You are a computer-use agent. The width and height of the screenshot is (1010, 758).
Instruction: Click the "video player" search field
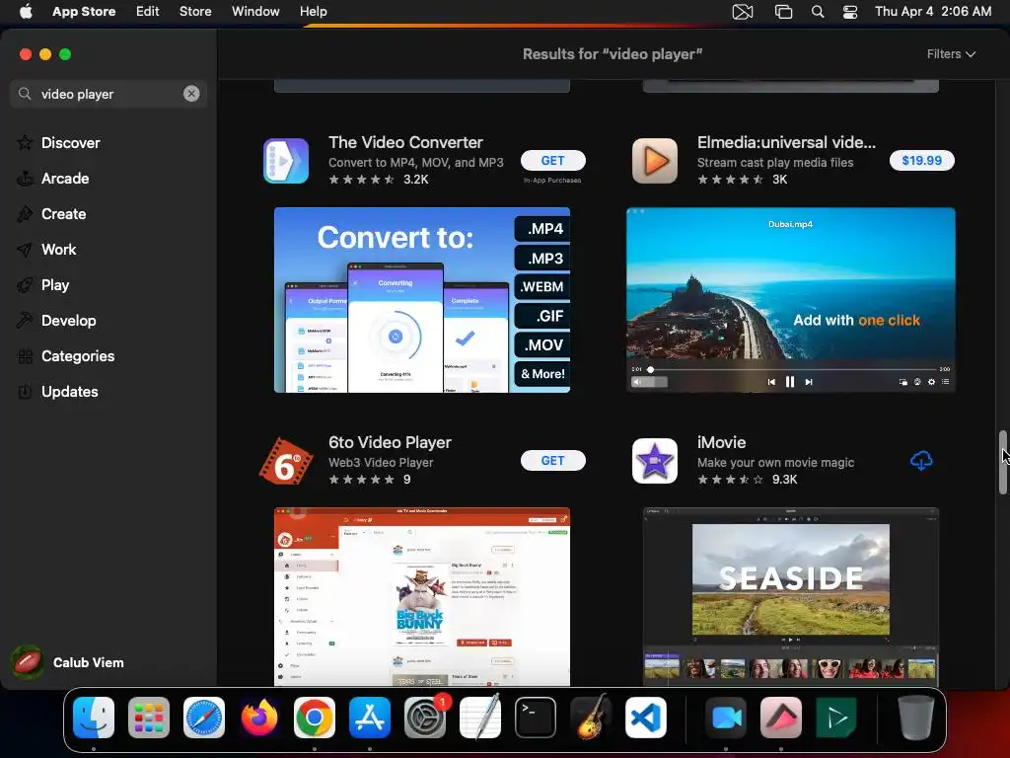click(108, 94)
